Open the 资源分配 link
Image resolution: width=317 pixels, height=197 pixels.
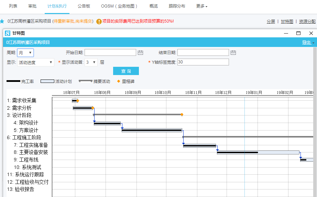307,21
